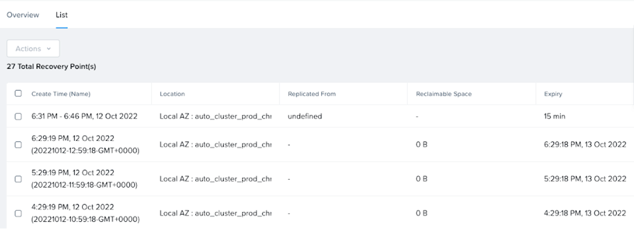Click the Location column header

(172, 94)
